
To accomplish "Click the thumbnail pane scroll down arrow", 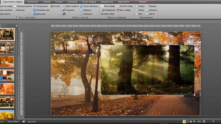I will 17,118.
